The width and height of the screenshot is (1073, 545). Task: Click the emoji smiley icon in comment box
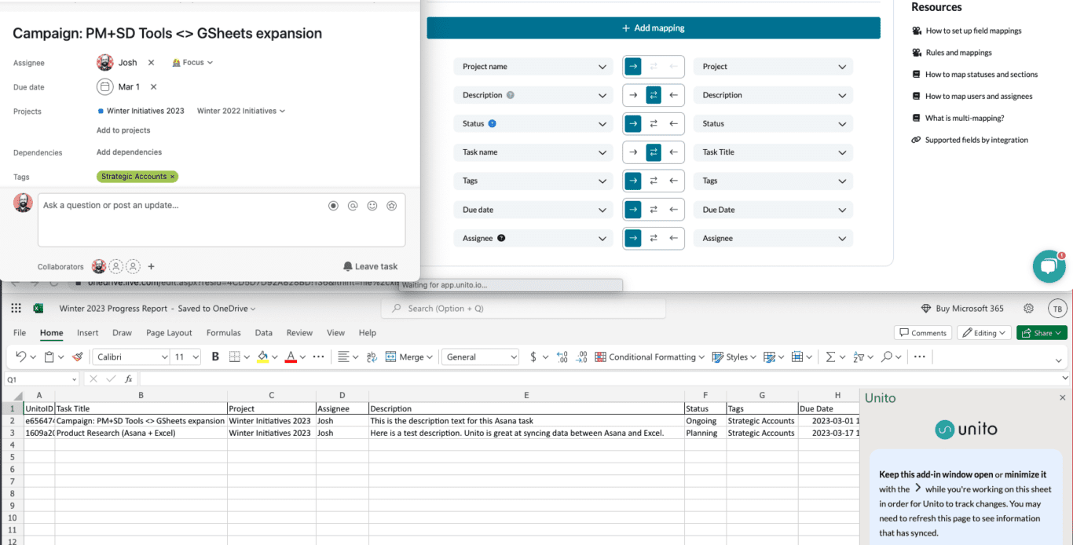pos(372,206)
